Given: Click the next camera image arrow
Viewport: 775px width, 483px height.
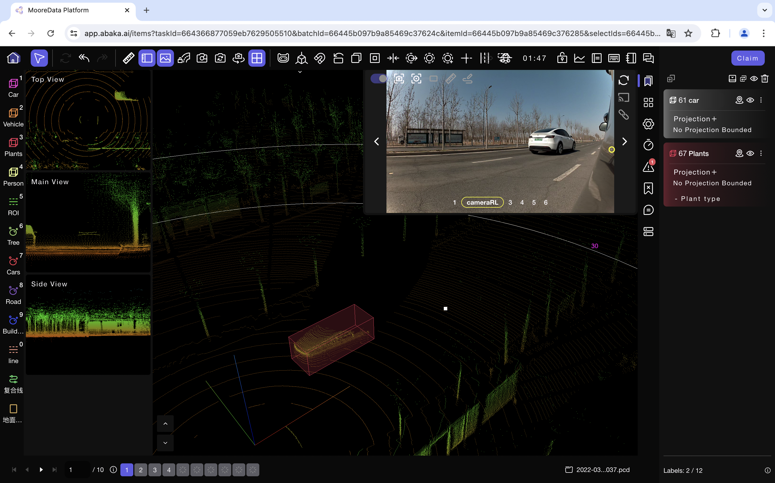Looking at the screenshot, I should pyautogui.click(x=624, y=141).
